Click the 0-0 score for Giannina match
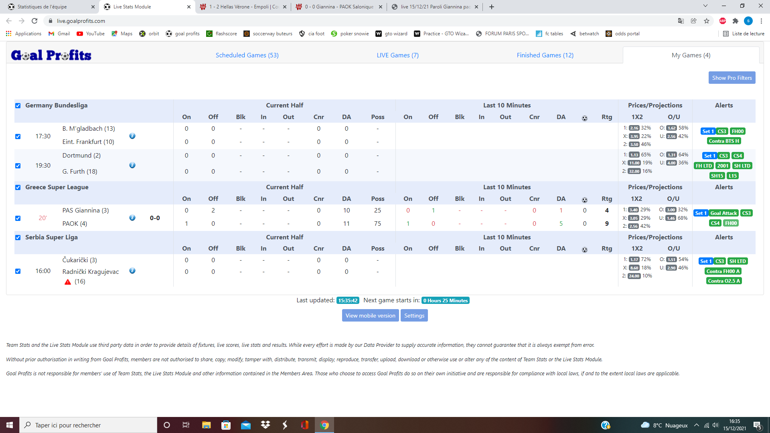 (155, 218)
